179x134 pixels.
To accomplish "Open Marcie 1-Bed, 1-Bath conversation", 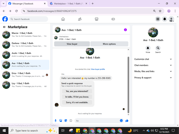I will [x=25, y=35].
